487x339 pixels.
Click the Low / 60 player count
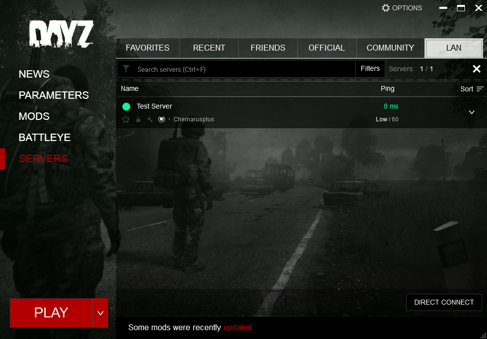click(x=387, y=119)
